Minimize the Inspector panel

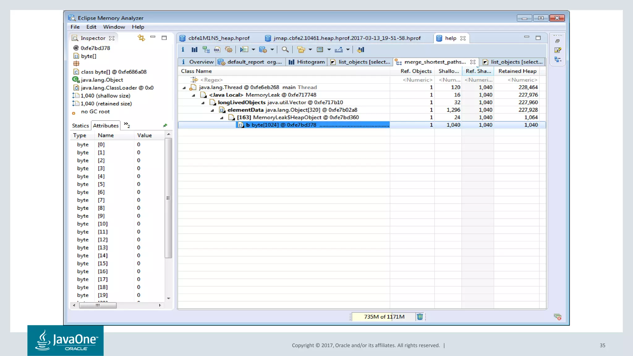[153, 37]
